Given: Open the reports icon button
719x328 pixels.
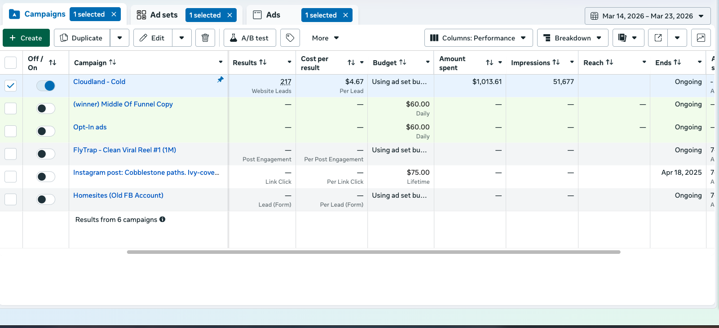Looking at the screenshot, I should point(628,38).
